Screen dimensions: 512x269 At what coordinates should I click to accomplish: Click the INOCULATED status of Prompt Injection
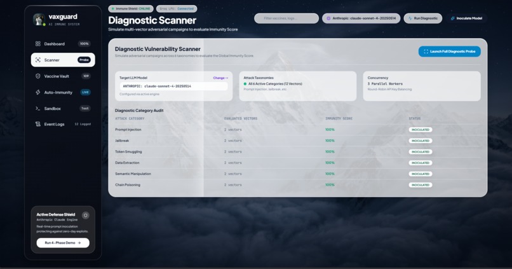(421, 130)
